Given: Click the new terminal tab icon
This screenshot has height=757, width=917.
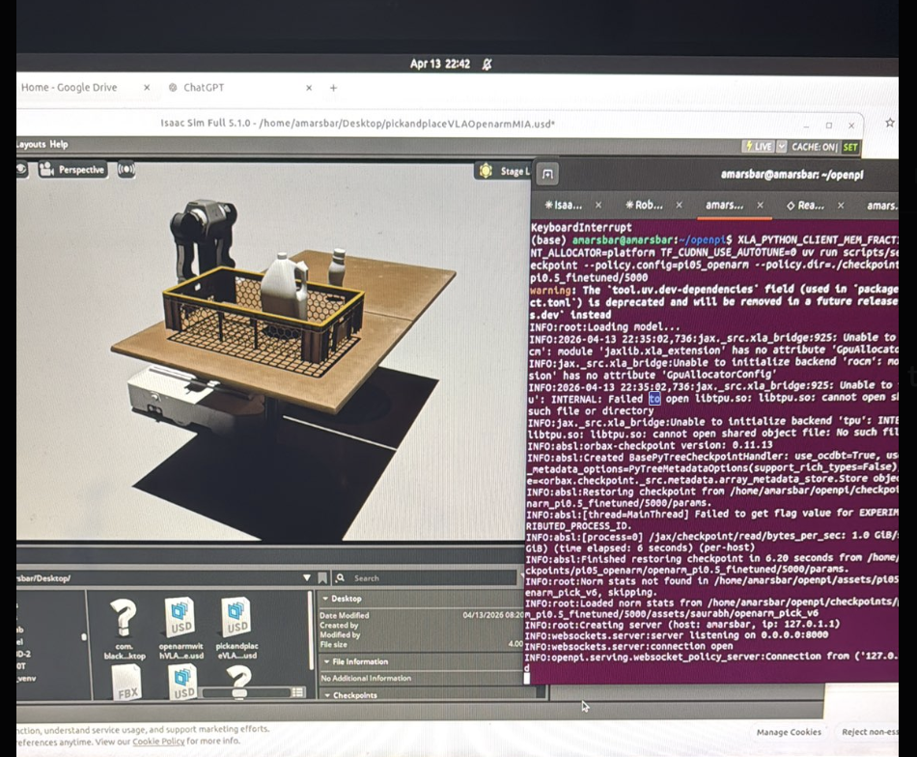Looking at the screenshot, I should (x=547, y=175).
